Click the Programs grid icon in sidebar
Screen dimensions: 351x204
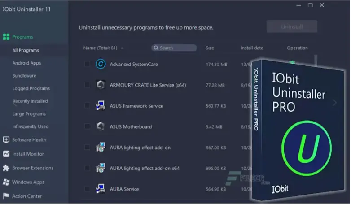[6, 37]
